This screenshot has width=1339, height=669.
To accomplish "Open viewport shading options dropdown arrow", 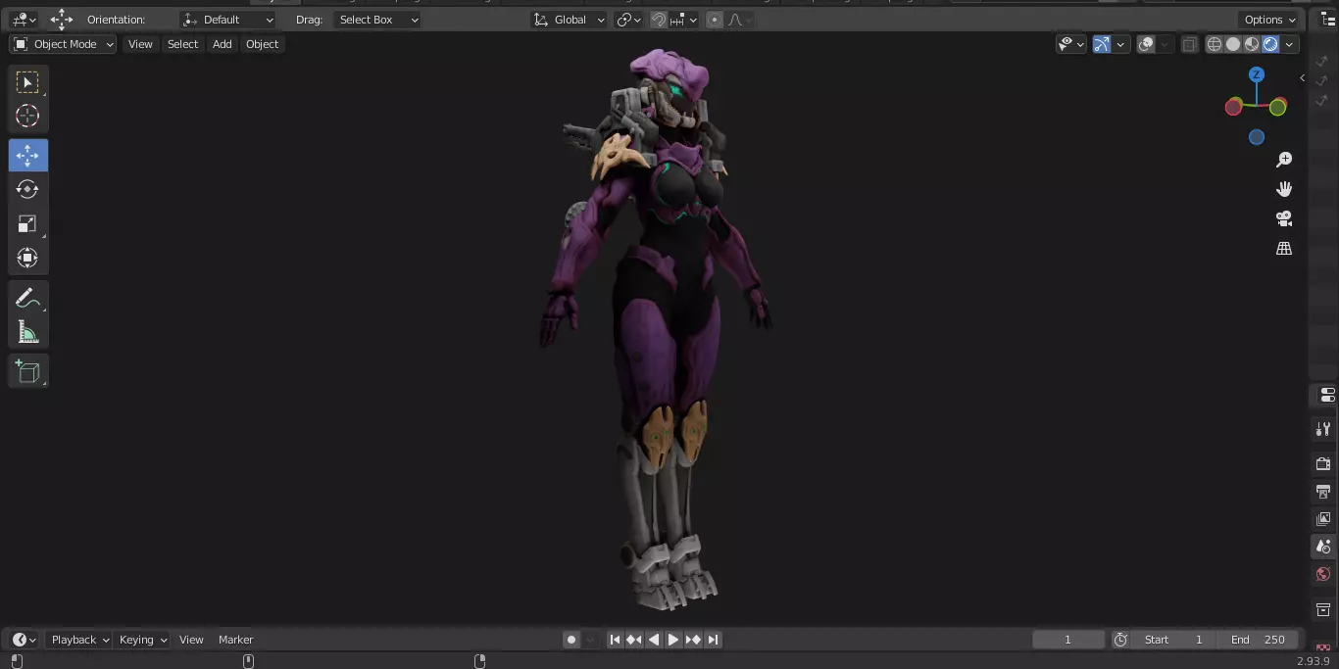I will (x=1290, y=44).
